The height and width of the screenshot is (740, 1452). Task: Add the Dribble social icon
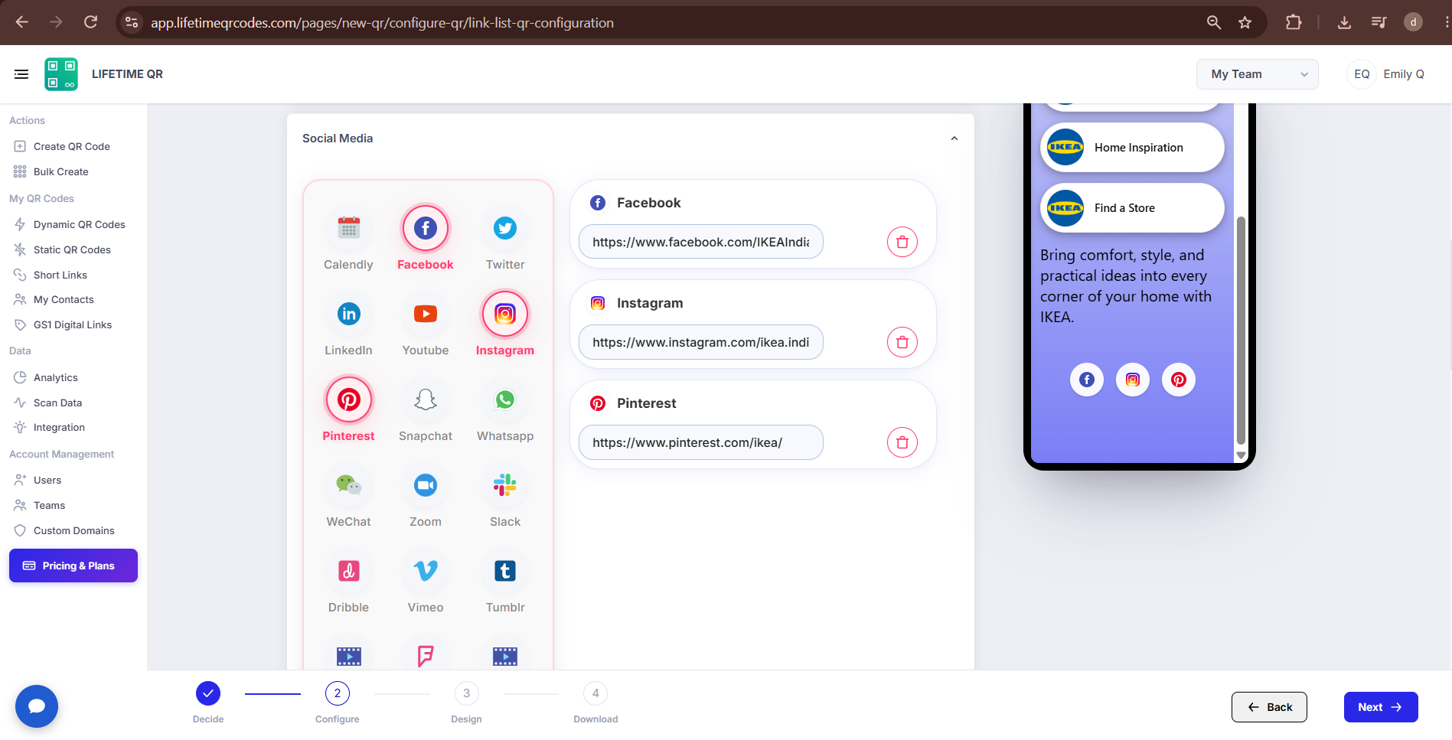(x=348, y=571)
